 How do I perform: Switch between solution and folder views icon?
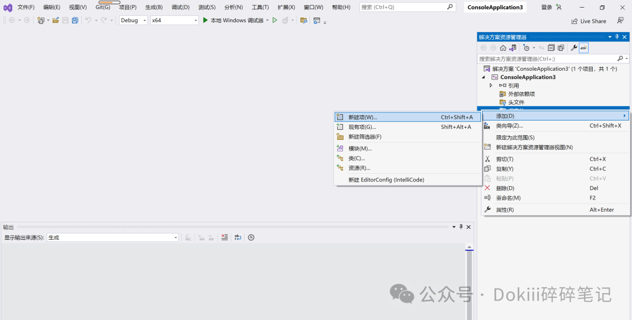[x=512, y=48]
